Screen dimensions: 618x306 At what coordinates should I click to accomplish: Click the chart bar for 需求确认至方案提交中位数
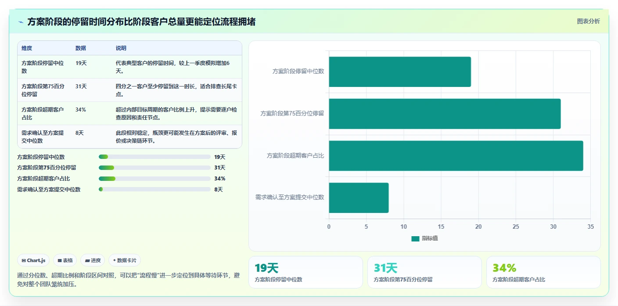coord(359,198)
